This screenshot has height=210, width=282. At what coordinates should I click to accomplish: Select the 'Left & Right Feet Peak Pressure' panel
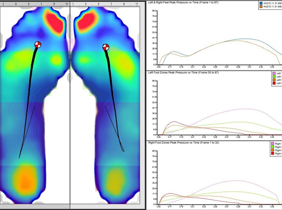click(183, 2)
